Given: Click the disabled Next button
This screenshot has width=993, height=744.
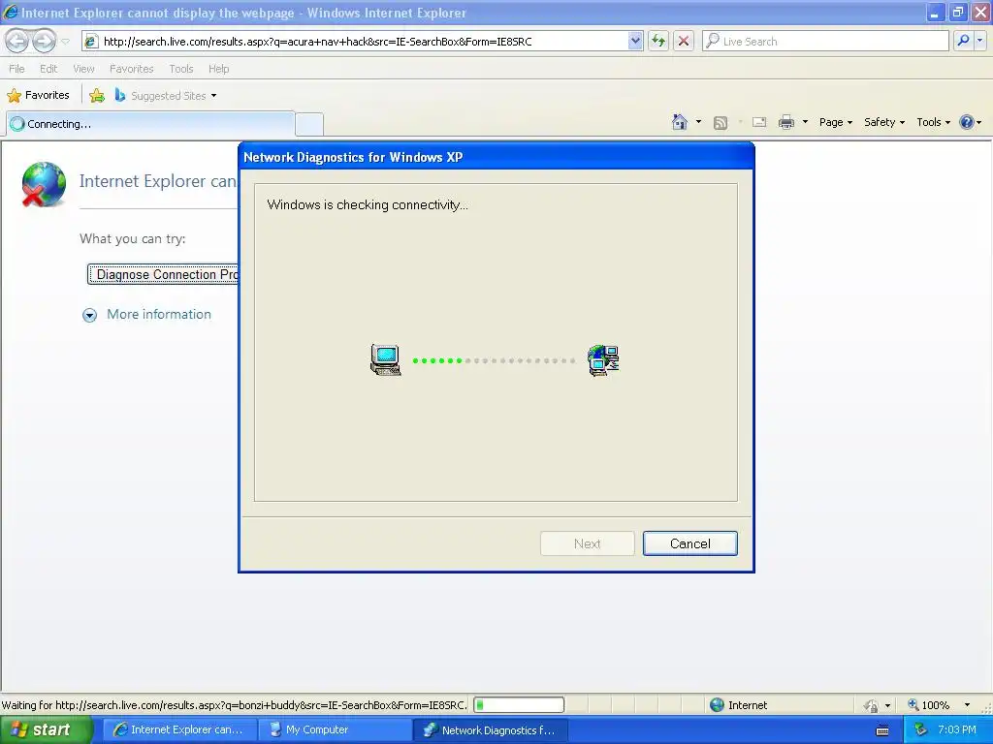Looking at the screenshot, I should (587, 543).
